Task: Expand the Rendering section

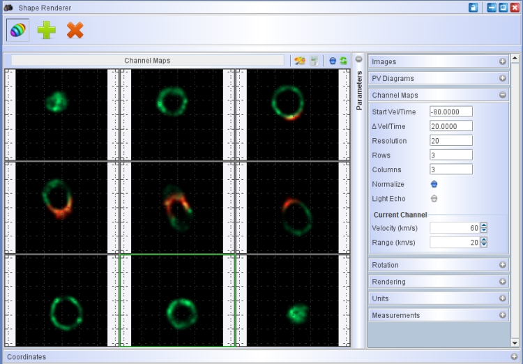Action: (502, 281)
